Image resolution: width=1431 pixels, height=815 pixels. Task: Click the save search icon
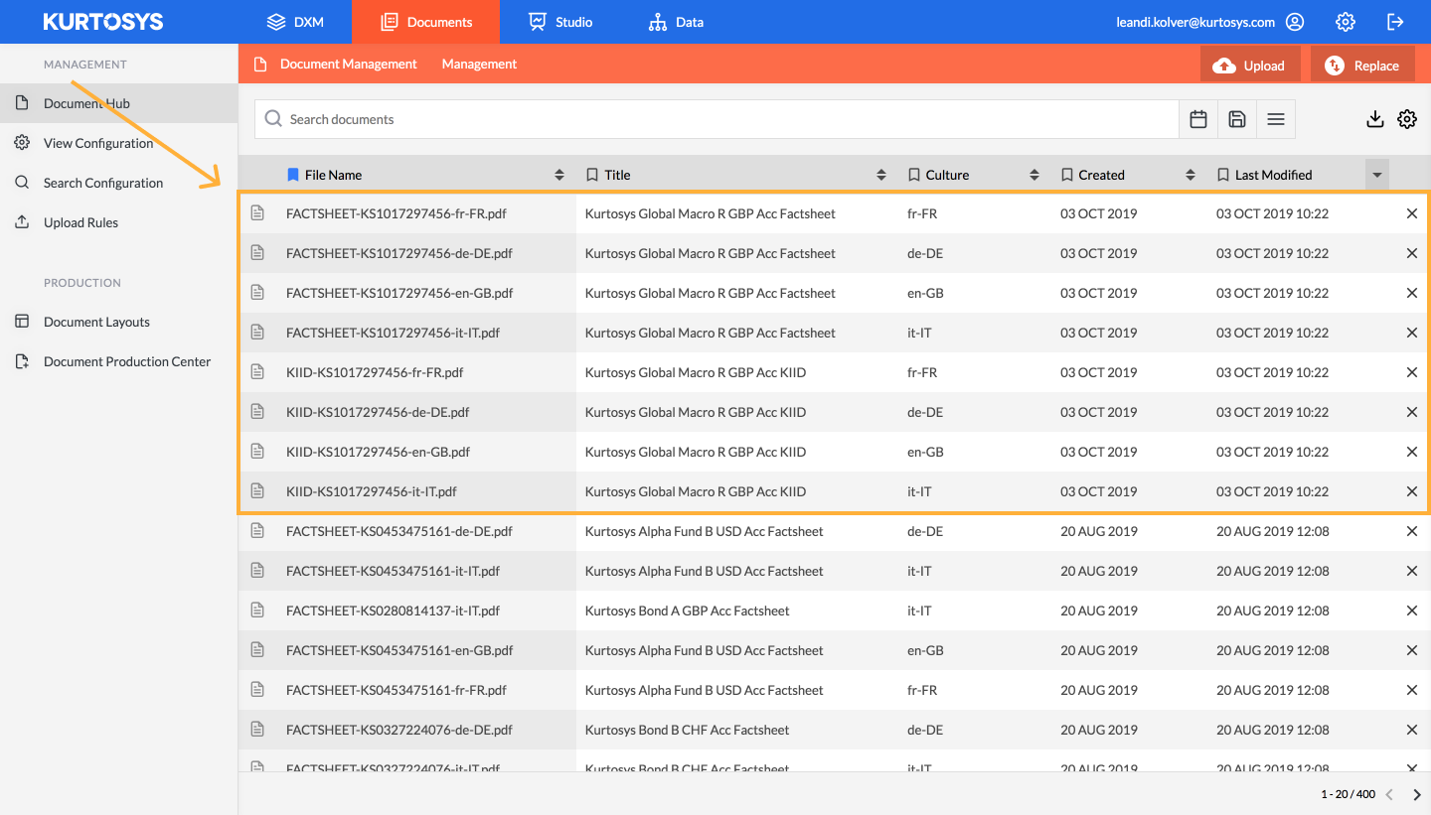click(1237, 119)
